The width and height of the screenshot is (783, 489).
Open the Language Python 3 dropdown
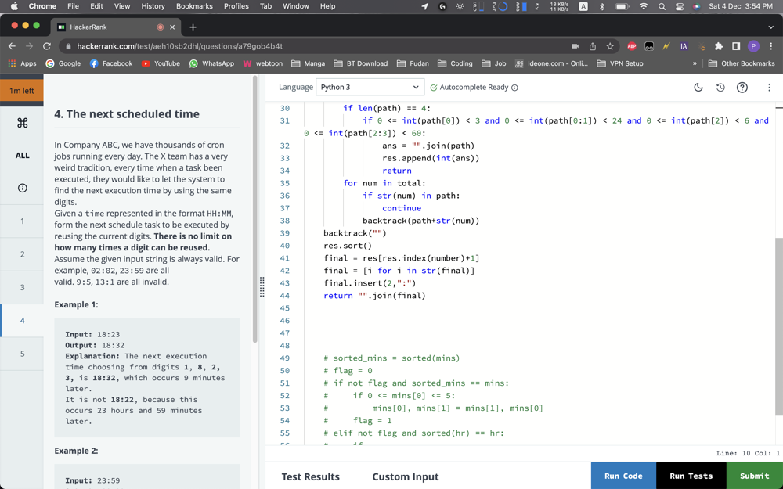click(x=370, y=88)
